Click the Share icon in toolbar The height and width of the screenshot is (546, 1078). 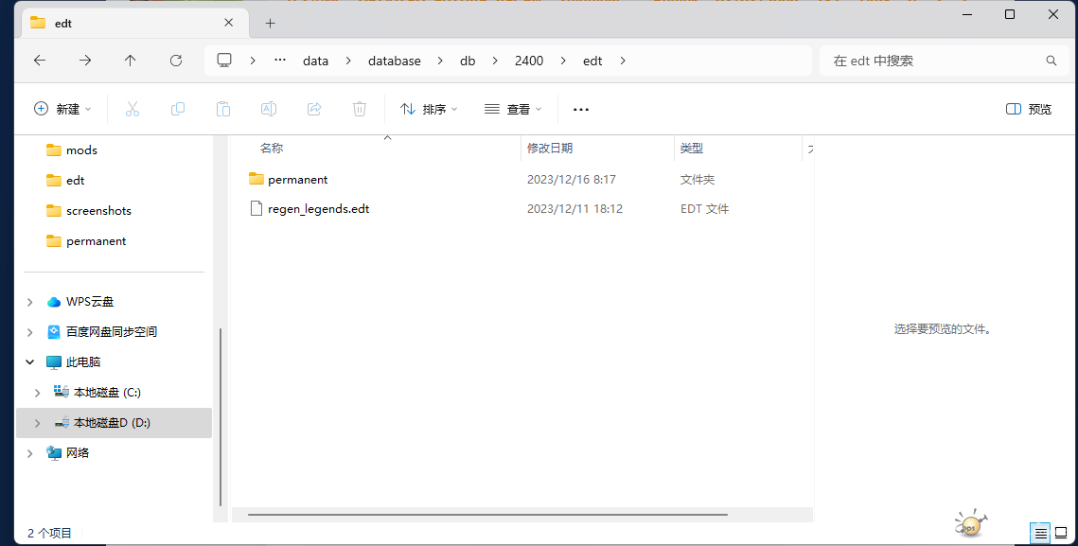(x=314, y=109)
